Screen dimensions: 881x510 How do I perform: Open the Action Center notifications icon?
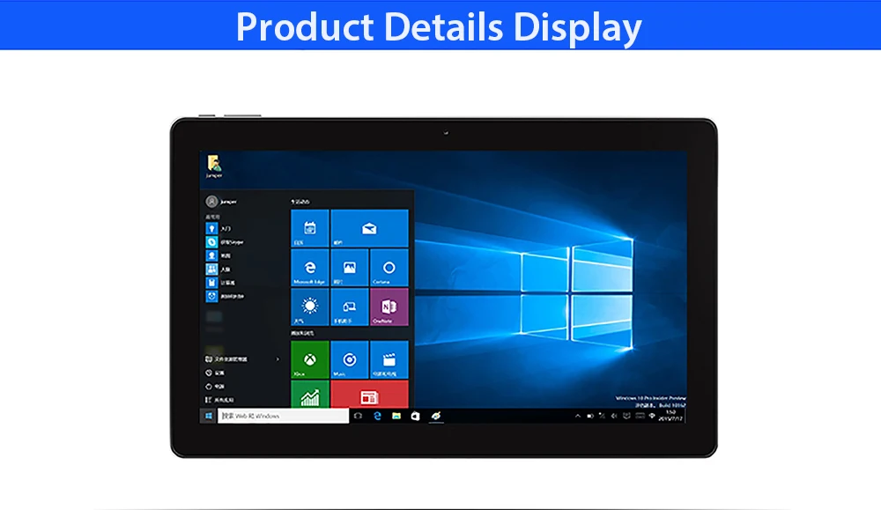627,416
